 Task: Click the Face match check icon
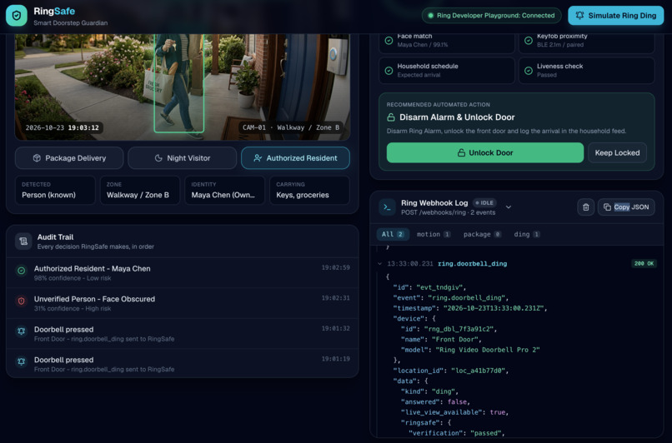(389, 40)
